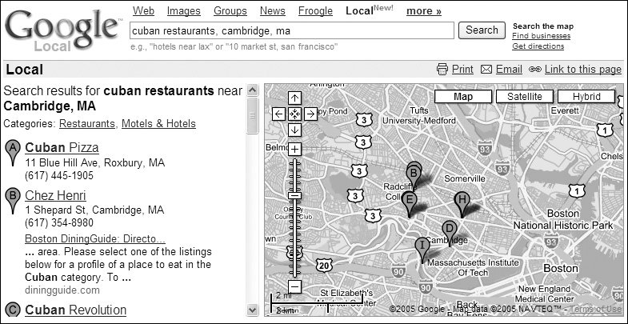Open the Images search tab
Image resolution: width=628 pixels, height=324 pixels.
(183, 11)
